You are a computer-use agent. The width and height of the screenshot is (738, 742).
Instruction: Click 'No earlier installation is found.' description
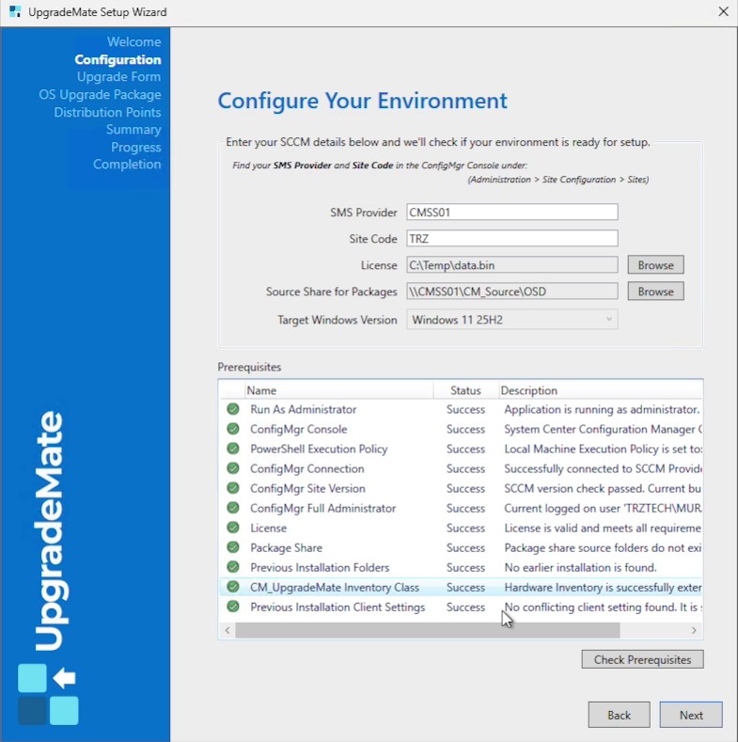580,567
